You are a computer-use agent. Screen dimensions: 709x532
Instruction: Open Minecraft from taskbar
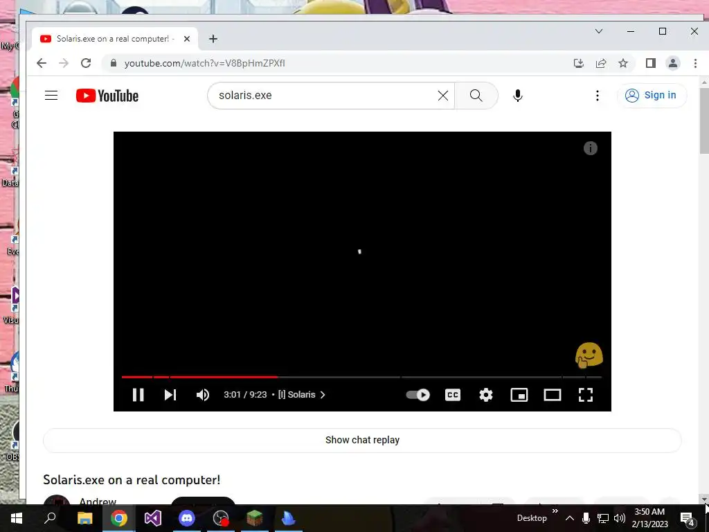click(x=255, y=518)
